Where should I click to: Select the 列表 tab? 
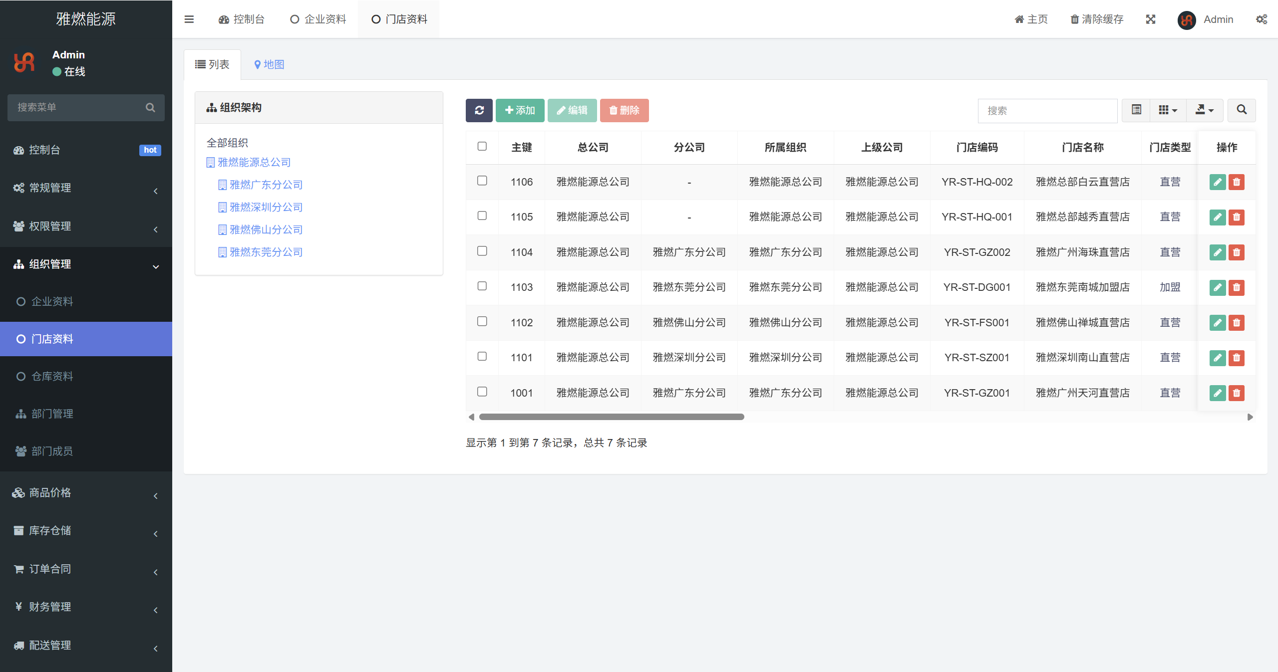(212, 64)
